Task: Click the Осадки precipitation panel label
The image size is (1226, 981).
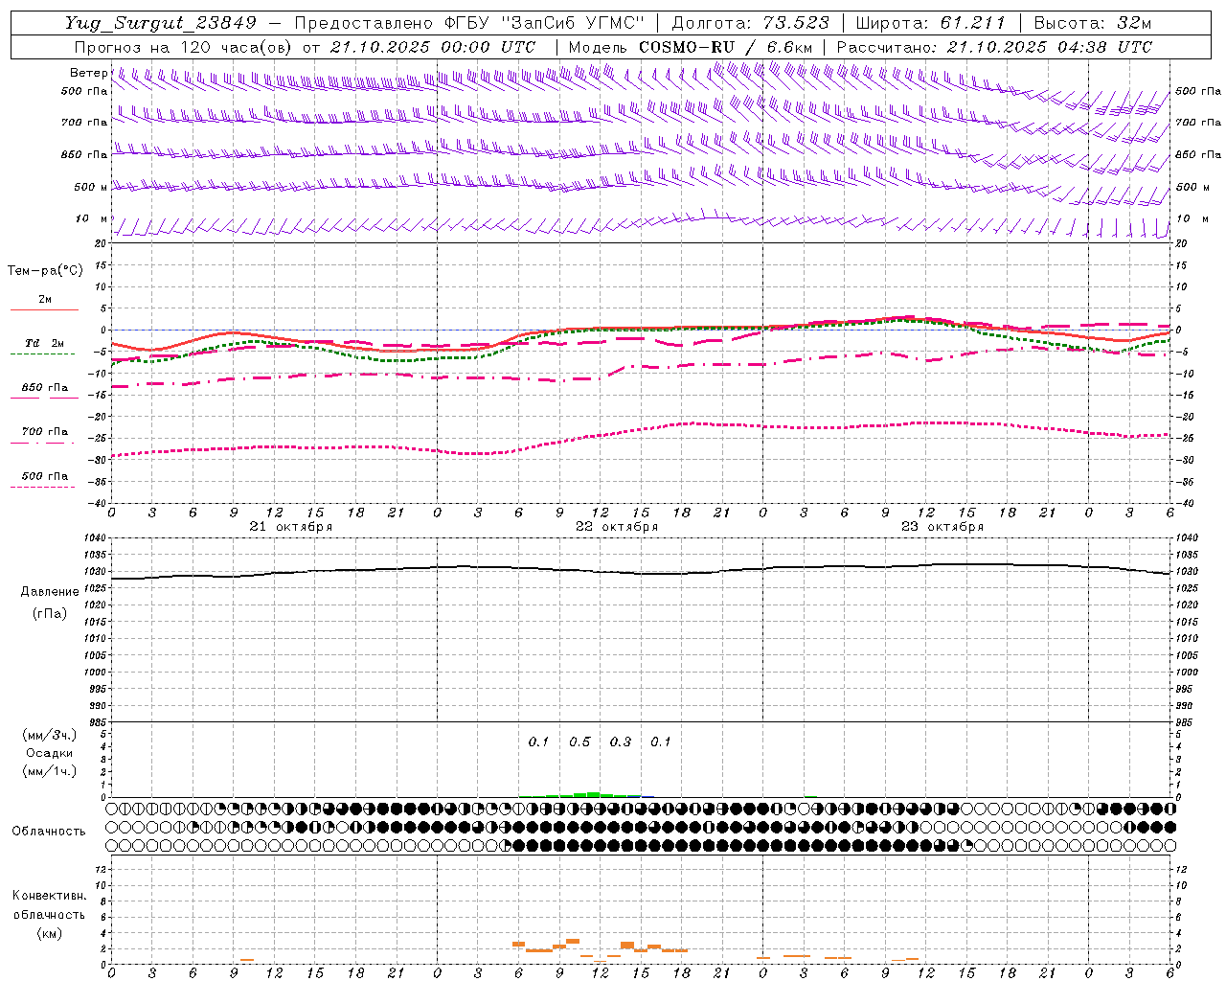Action: coord(49,753)
